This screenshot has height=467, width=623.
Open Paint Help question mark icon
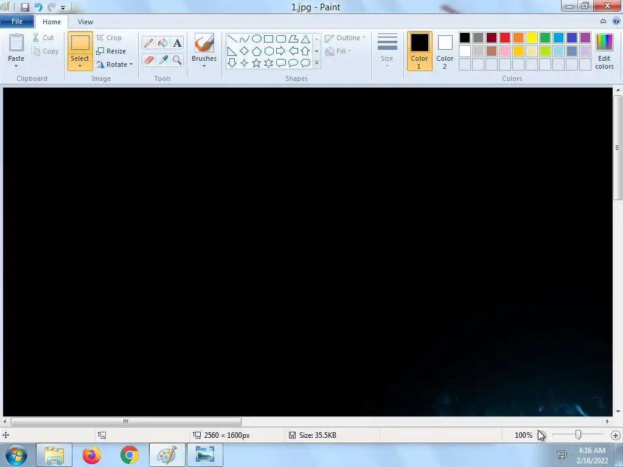click(616, 21)
